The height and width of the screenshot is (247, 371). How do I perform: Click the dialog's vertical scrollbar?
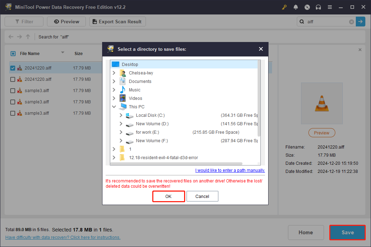pos(259,98)
